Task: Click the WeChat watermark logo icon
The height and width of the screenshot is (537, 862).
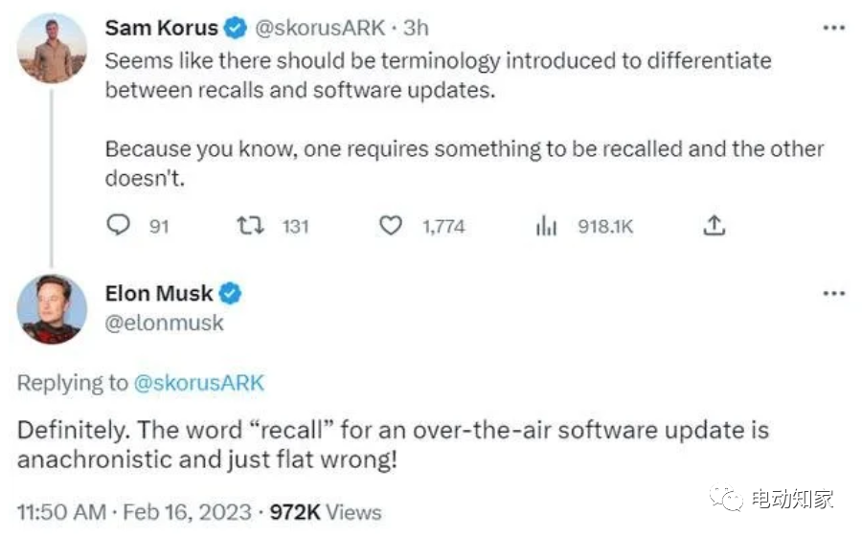Action: click(x=725, y=498)
